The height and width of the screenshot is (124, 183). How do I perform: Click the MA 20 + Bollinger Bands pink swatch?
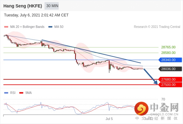click(6, 27)
